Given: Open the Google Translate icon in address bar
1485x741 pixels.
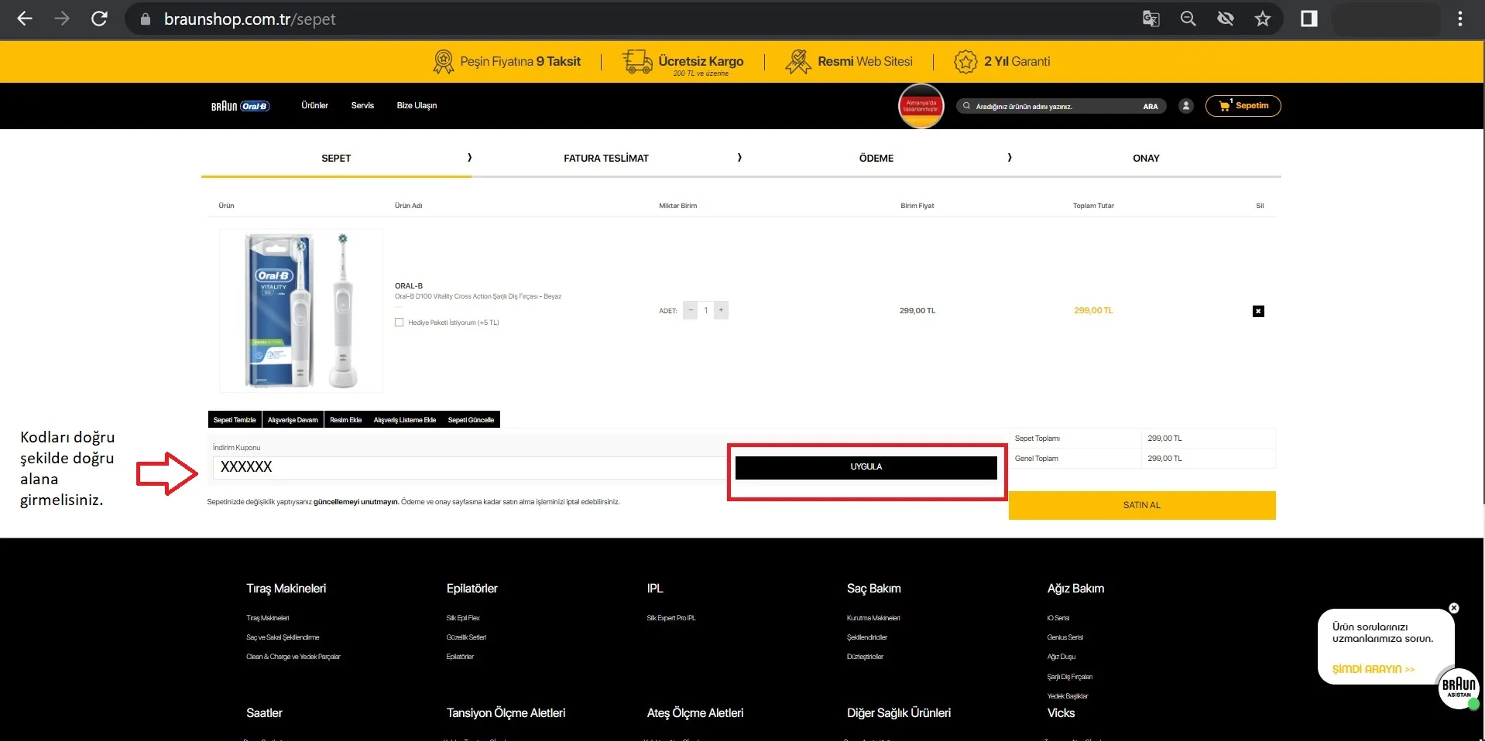Looking at the screenshot, I should pos(1151,19).
